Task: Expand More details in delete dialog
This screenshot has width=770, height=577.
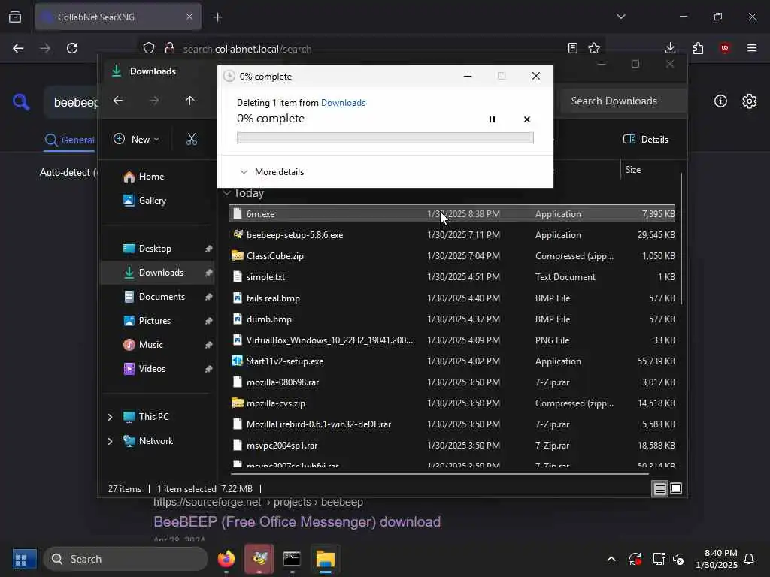Action: point(271,172)
